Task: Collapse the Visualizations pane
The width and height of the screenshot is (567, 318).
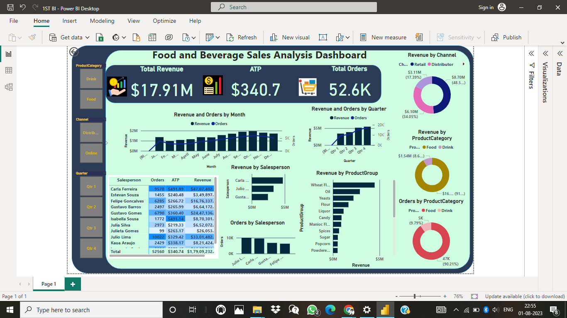Action: [x=545, y=53]
